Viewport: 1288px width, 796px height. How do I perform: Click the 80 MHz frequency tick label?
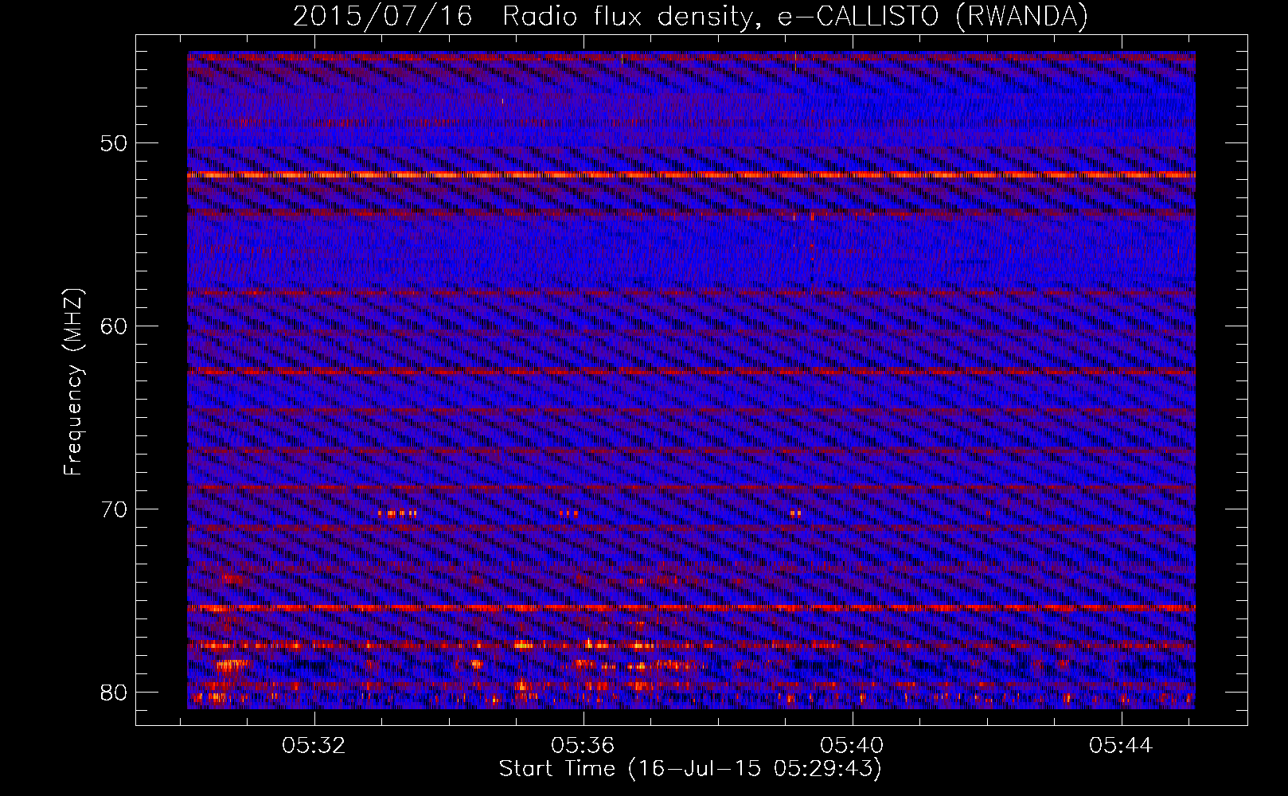coord(115,692)
